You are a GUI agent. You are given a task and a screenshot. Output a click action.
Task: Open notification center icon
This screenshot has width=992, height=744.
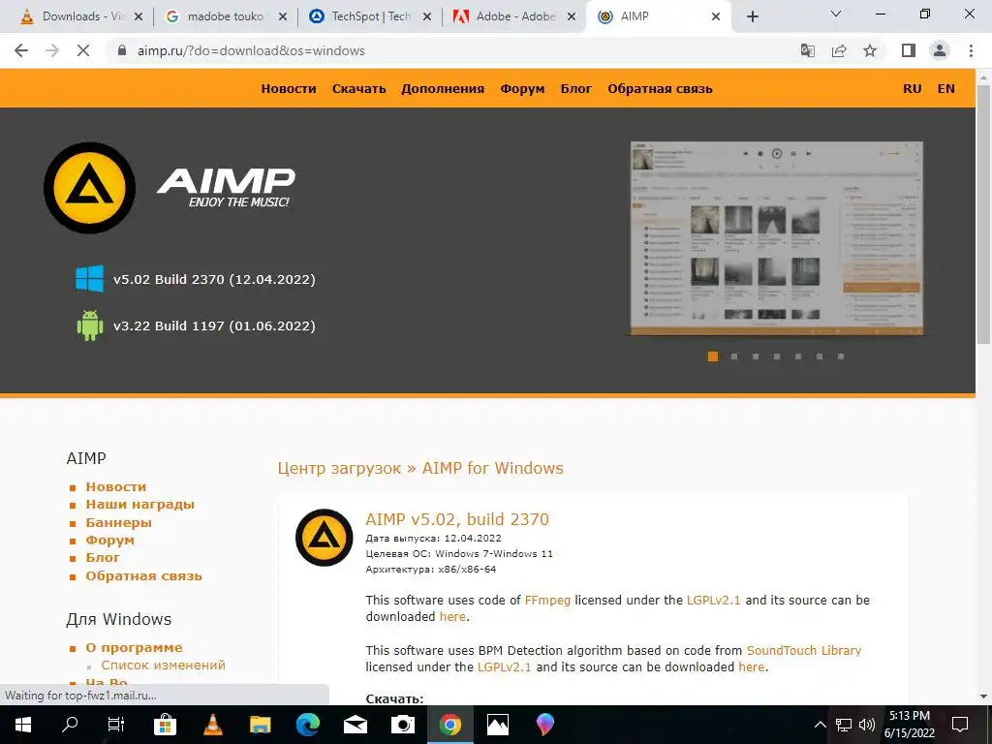960,725
